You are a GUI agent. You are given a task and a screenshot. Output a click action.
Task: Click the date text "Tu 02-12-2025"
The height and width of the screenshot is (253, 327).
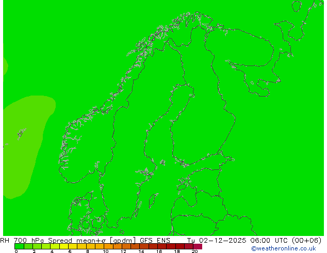[217, 241]
